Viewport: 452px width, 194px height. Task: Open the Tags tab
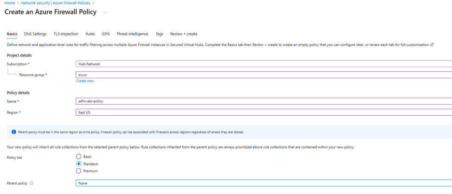click(159, 34)
